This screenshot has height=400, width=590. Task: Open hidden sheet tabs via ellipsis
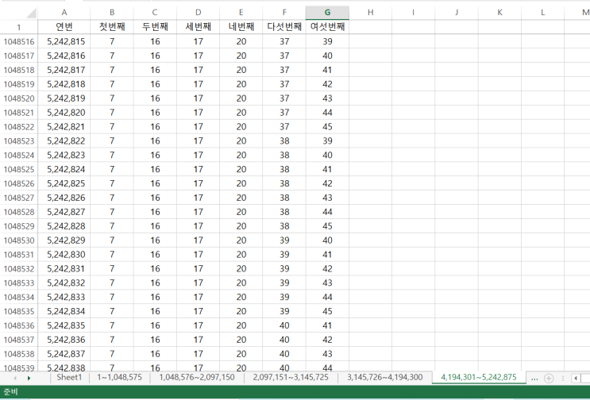(534, 379)
